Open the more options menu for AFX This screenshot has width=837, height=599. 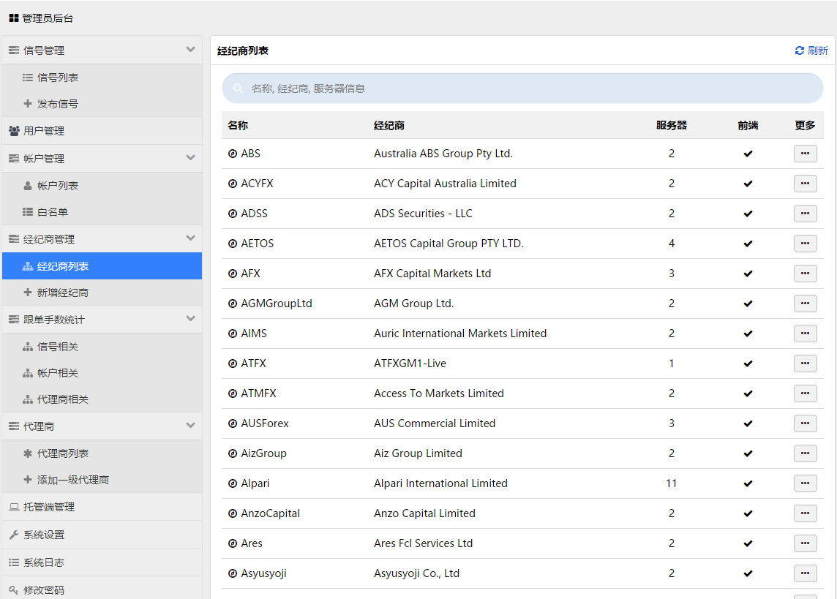coord(805,274)
